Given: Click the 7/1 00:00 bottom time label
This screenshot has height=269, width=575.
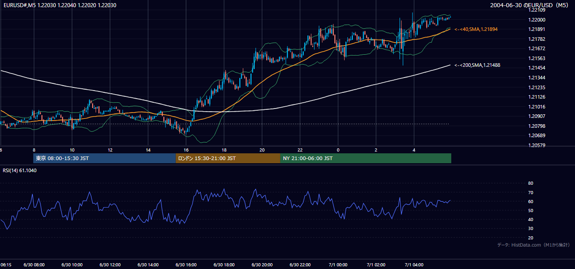Looking at the screenshot, I should pos(338,265).
